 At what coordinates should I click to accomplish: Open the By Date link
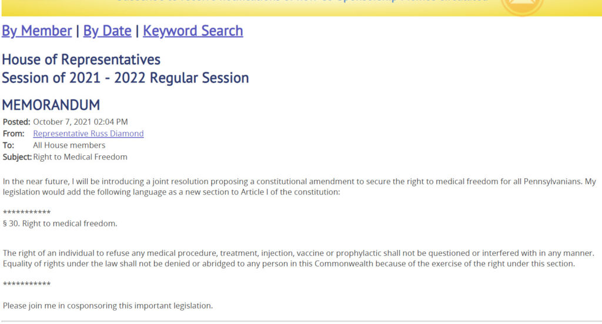tap(107, 31)
